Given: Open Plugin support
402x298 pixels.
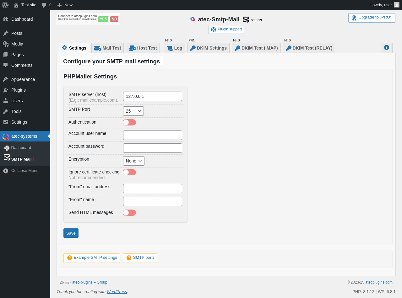Looking at the screenshot, I should 226,30.
